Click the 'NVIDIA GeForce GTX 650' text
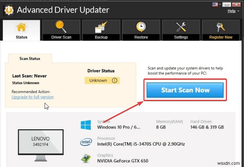244x167 pixels. (x=123, y=161)
